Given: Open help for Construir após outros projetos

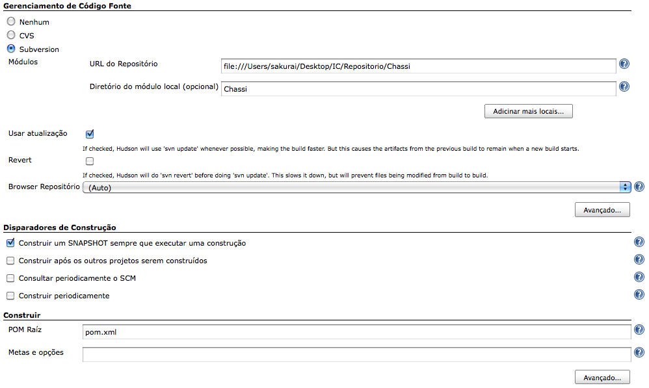Looking at the screenshot, I should click(639, 259).
